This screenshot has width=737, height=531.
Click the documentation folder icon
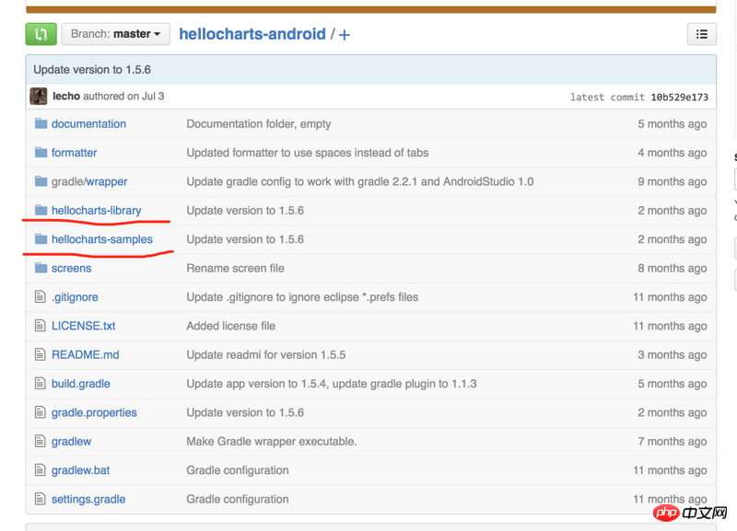[x=41, y=124]
